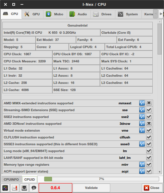Toggle the ssse3 support checkmark
The height and width of the screenshot is (193, 164).
pos(149,144)
